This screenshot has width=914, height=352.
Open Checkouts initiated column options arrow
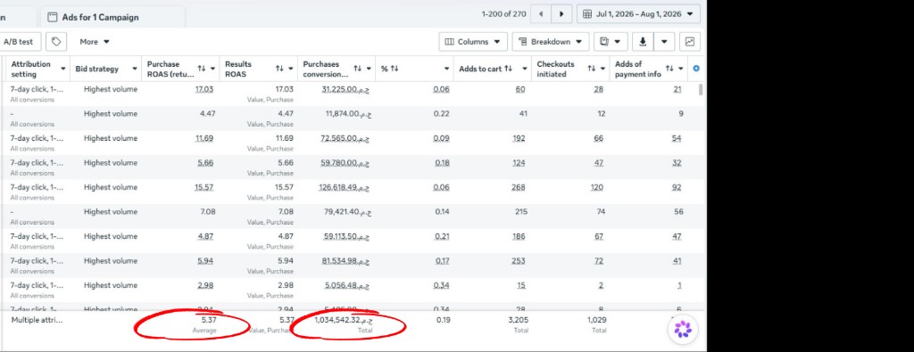603,69
